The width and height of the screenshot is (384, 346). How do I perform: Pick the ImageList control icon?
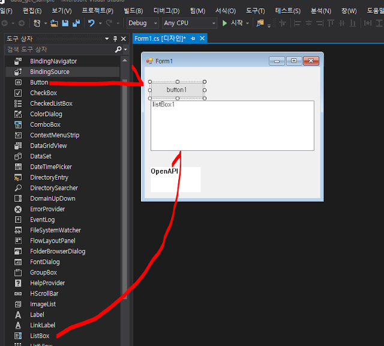(18, 304)
